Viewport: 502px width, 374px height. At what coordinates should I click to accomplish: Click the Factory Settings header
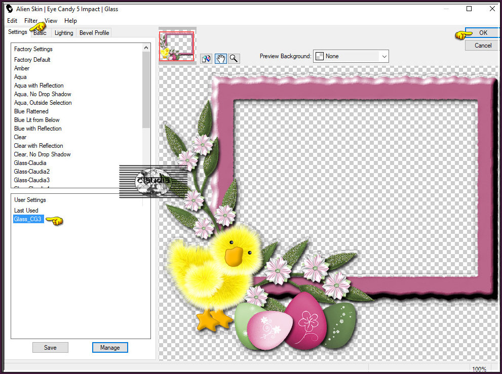tap(33, 49)
